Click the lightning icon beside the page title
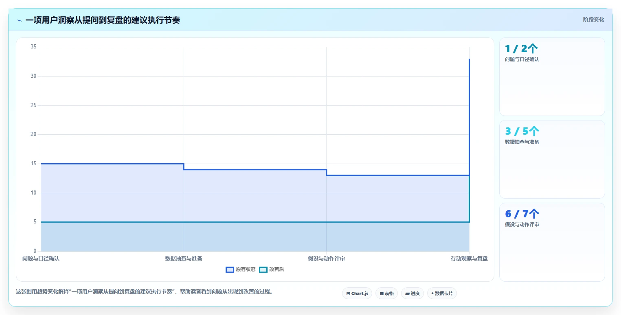 [20, 20]
